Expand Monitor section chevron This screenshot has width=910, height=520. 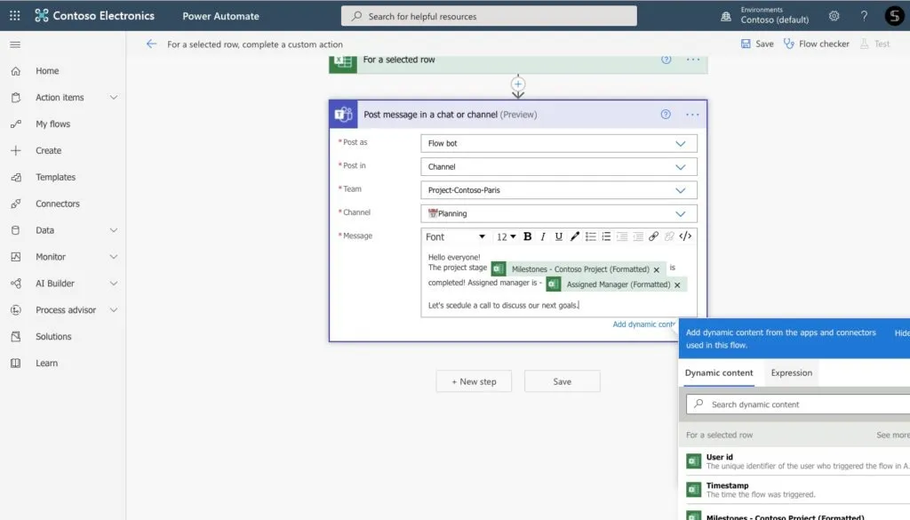click(114, 257)
